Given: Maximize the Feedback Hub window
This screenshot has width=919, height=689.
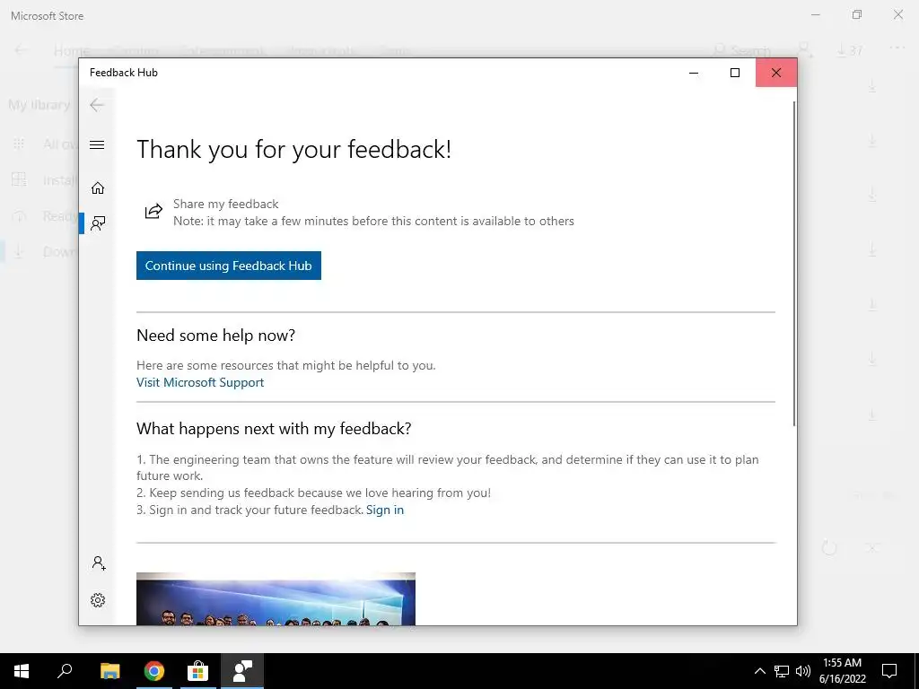Looking at the screenshot, I should coord(735,73).
